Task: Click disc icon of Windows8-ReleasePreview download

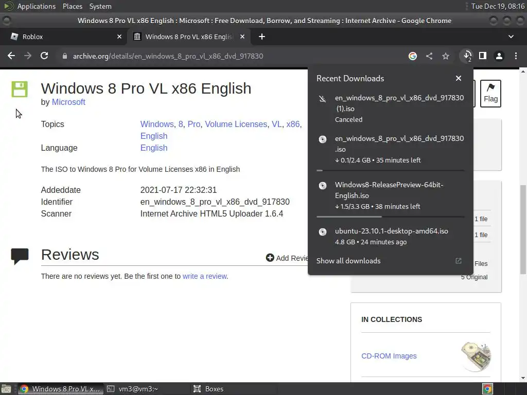Action: pos(323,186)
